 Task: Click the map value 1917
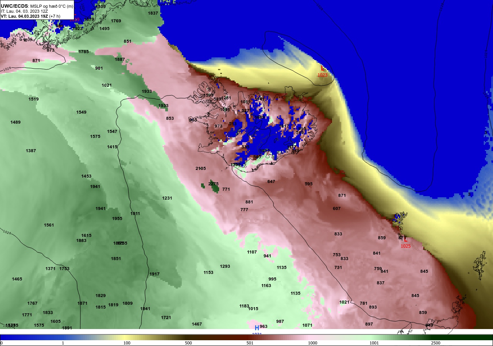(x=154, y=274)
